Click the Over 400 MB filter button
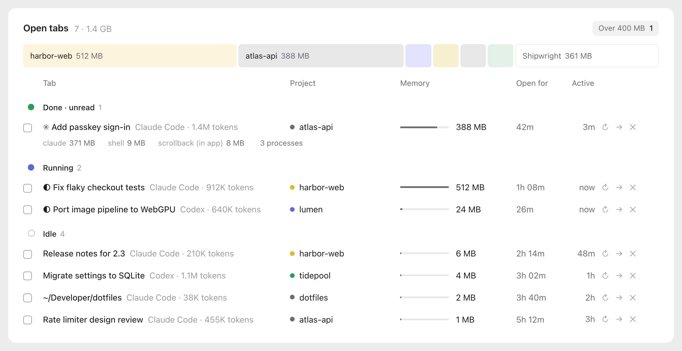The height and width of the screenshot is (351, 682). (625, 28)
